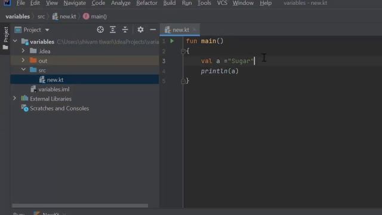Click the folder icon below Project side tab

tap(5, 47)
